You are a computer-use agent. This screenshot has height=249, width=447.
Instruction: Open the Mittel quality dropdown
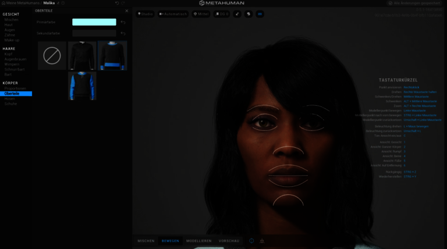point(201,14)
